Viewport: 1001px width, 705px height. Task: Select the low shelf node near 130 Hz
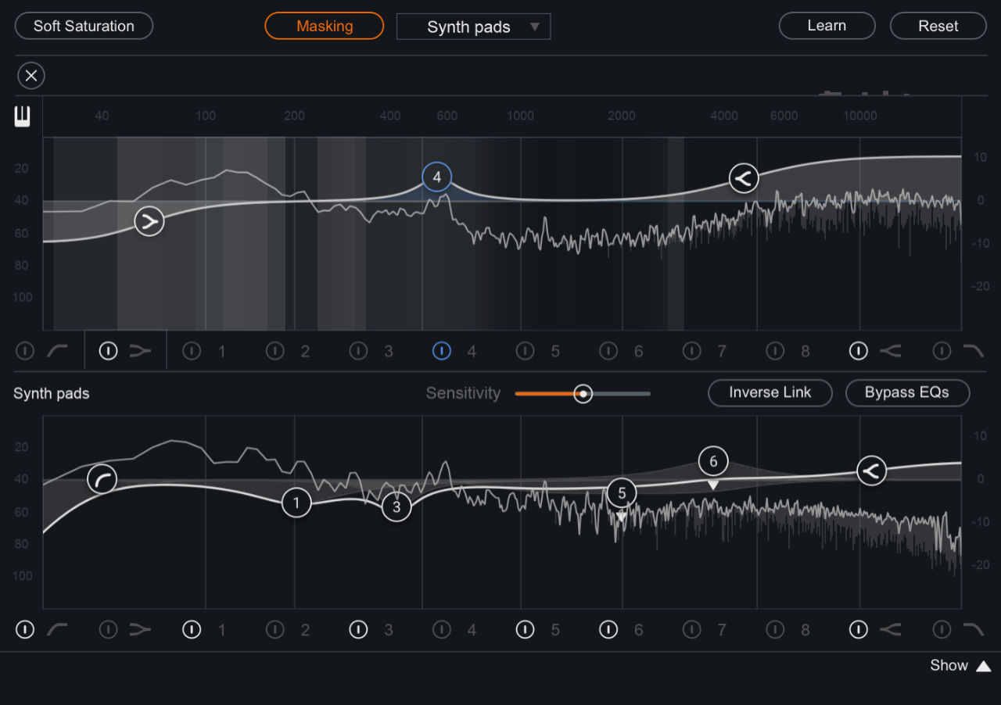point(149,221)
